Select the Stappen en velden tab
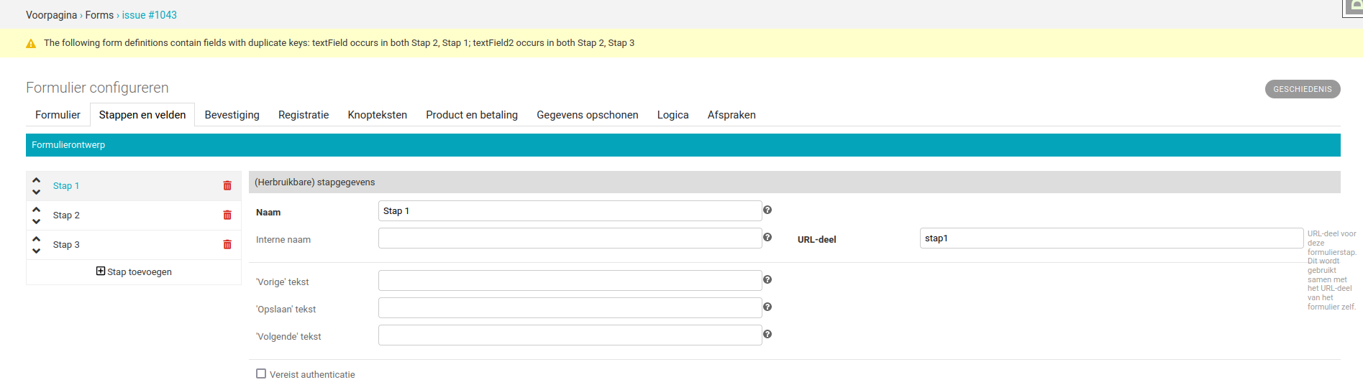Image resolution: width=1363 pixels, height=390 pixels. pos(142,115)
